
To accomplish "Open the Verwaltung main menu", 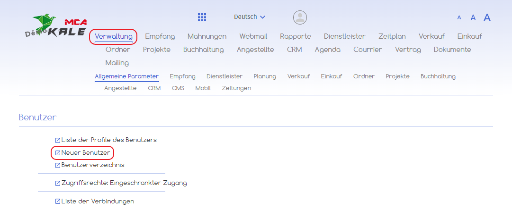I will tap(113, 36).
